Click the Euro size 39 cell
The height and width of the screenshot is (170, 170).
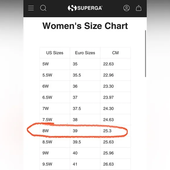(85, 131)
